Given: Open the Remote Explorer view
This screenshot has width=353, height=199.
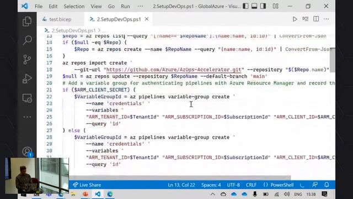Looking at the screenshot, I should [x=27, y=98].
